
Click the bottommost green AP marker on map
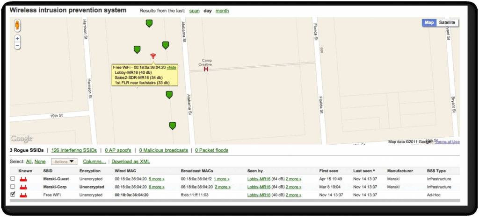click(x=172, y=126)
